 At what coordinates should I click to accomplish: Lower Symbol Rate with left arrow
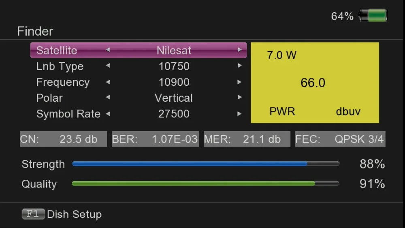[108, 114]
